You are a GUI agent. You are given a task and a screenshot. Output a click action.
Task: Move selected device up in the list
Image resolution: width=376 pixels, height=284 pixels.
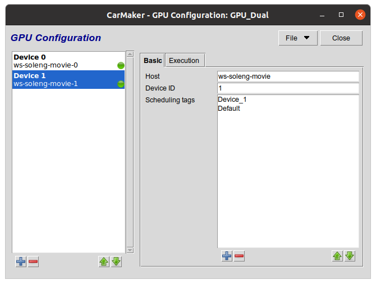click(x=104, y=262)
